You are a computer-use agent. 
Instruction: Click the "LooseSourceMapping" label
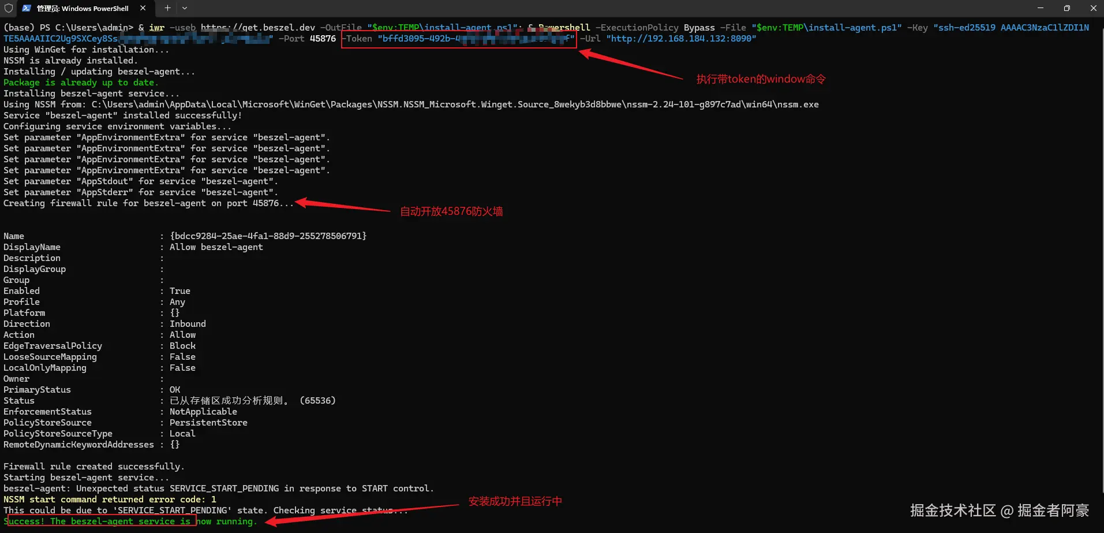pos(50,357)
